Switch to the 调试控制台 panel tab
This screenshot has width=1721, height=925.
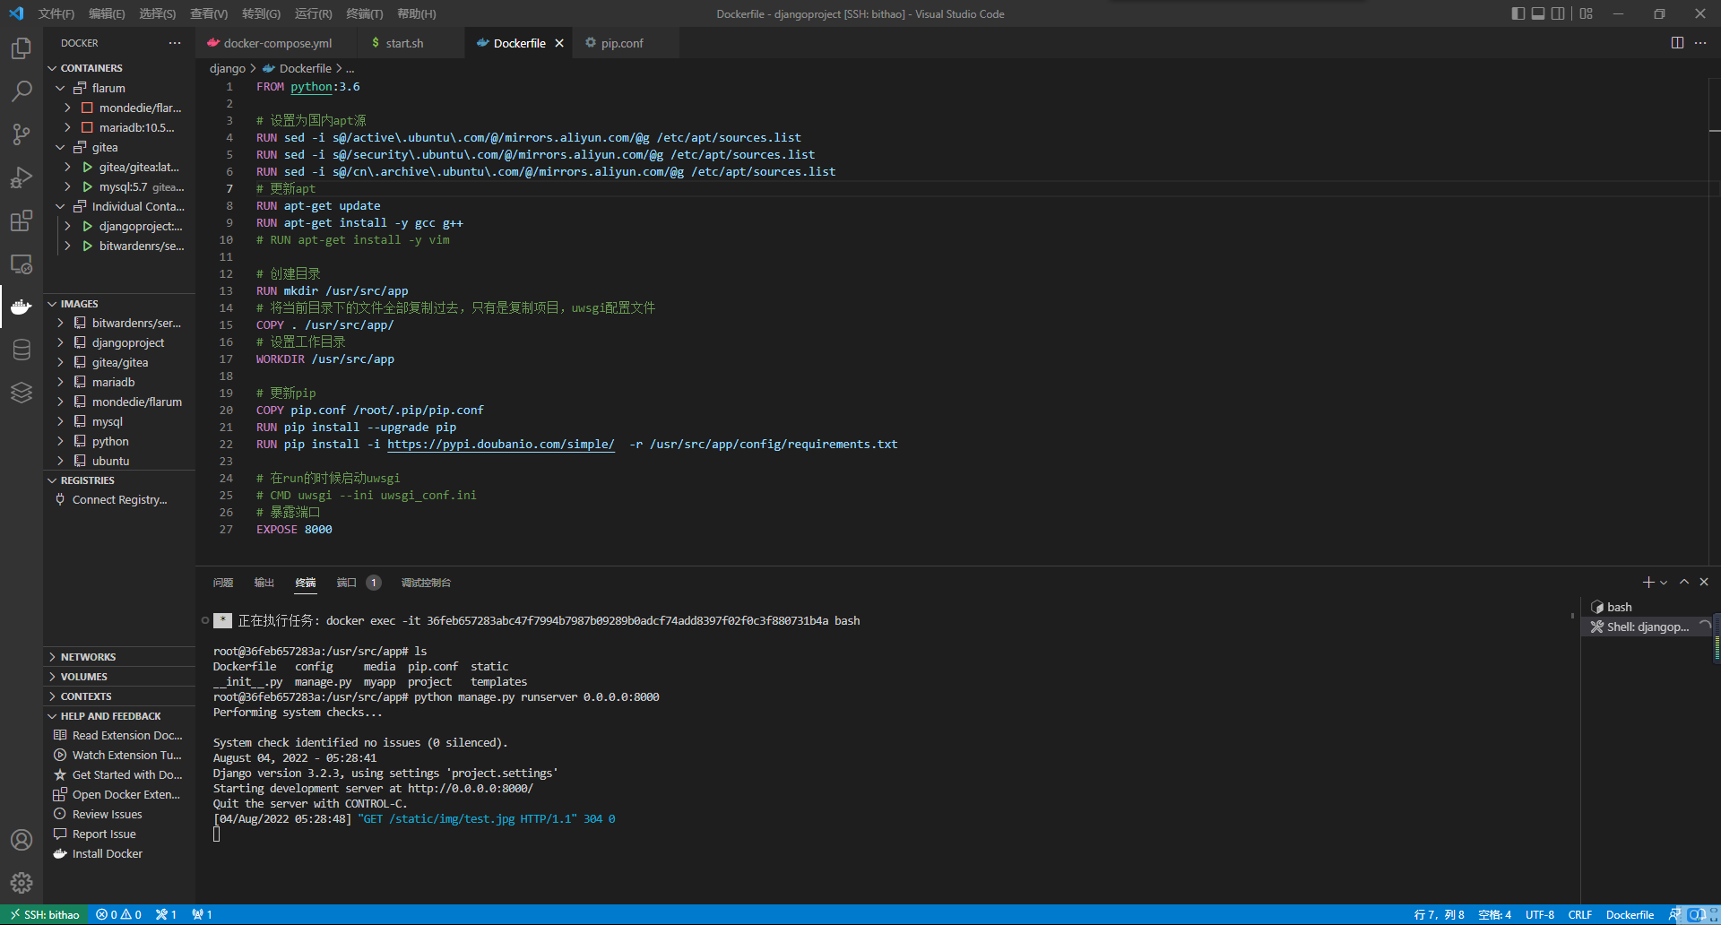pos(426,583)
